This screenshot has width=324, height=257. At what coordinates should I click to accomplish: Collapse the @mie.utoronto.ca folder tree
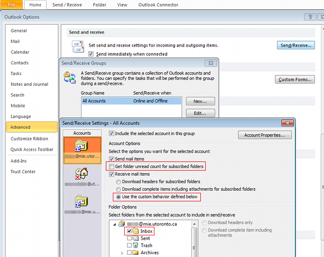pyautogui.click(x=114, y=225)
